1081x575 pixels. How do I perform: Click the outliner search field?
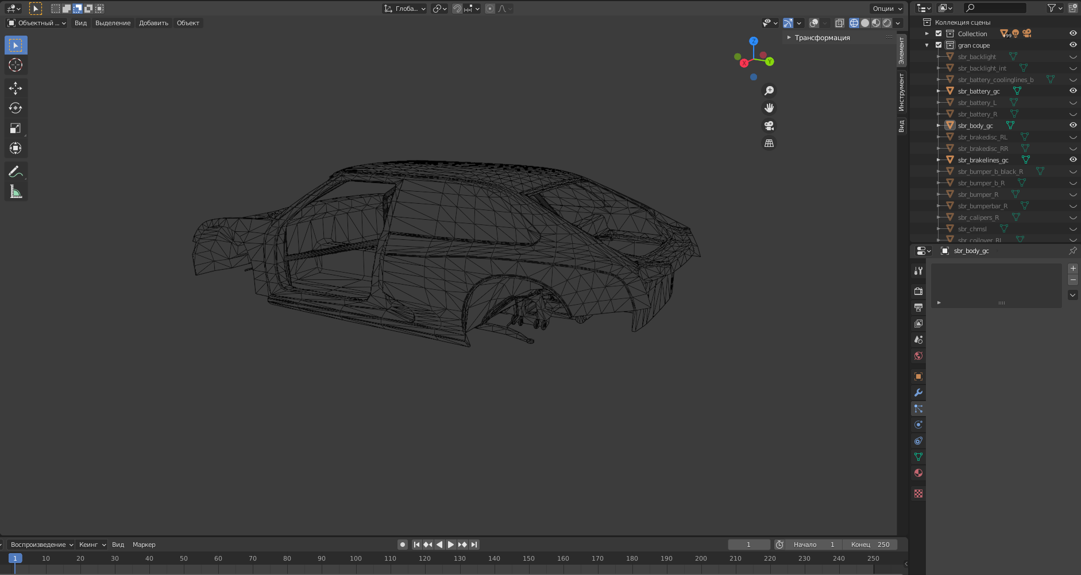click(x=995, y=8)
